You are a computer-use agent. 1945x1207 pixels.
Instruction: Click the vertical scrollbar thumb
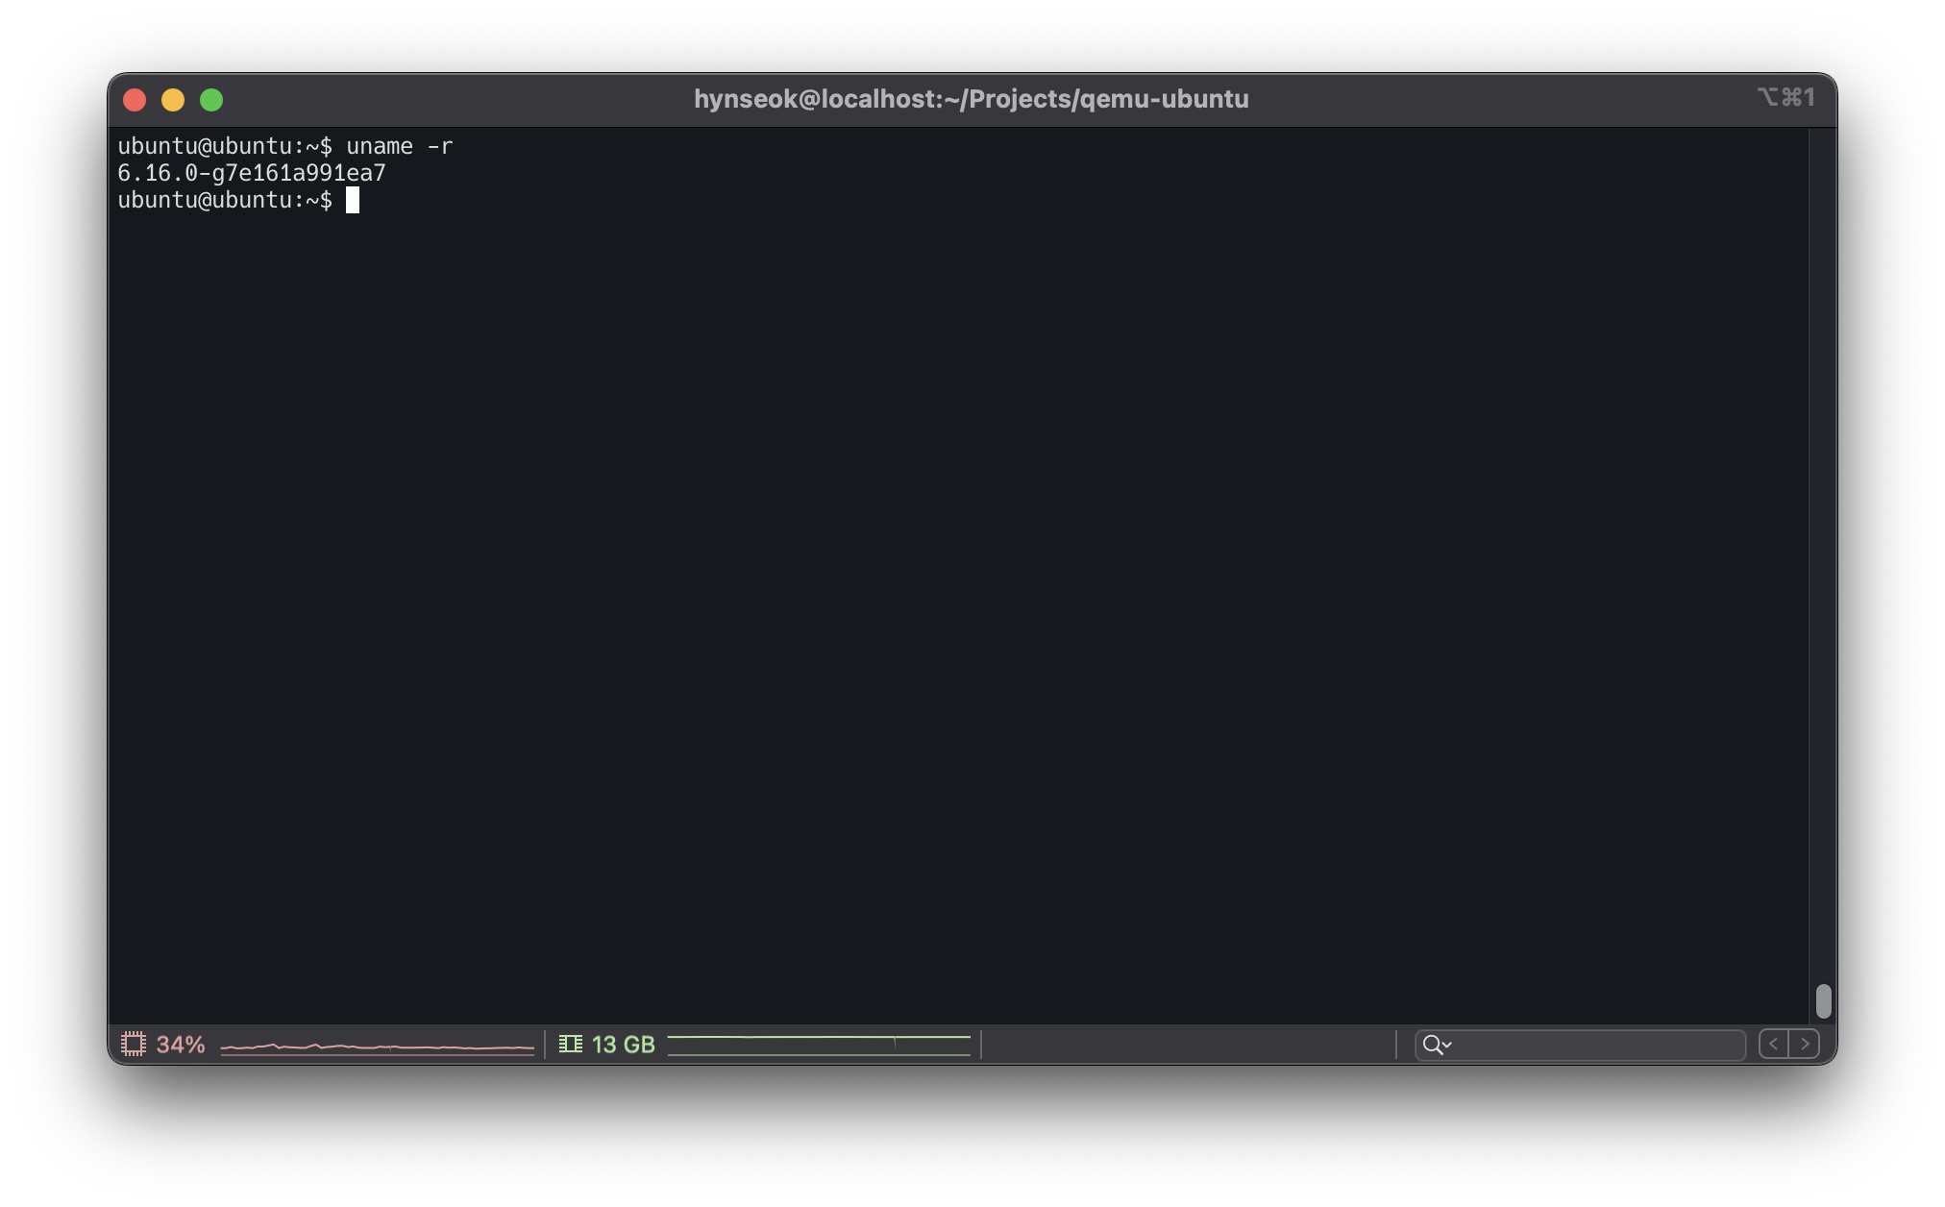(1823, 1001)
